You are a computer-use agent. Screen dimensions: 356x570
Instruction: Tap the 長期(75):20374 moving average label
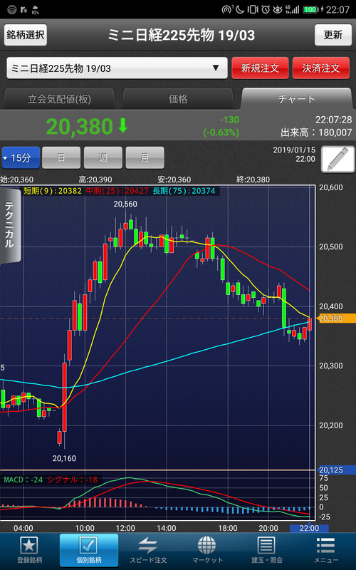184,191
